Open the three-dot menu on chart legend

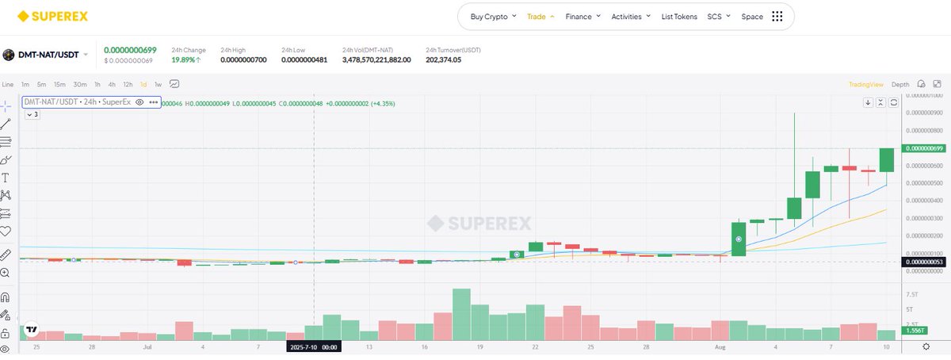[153, 103]
